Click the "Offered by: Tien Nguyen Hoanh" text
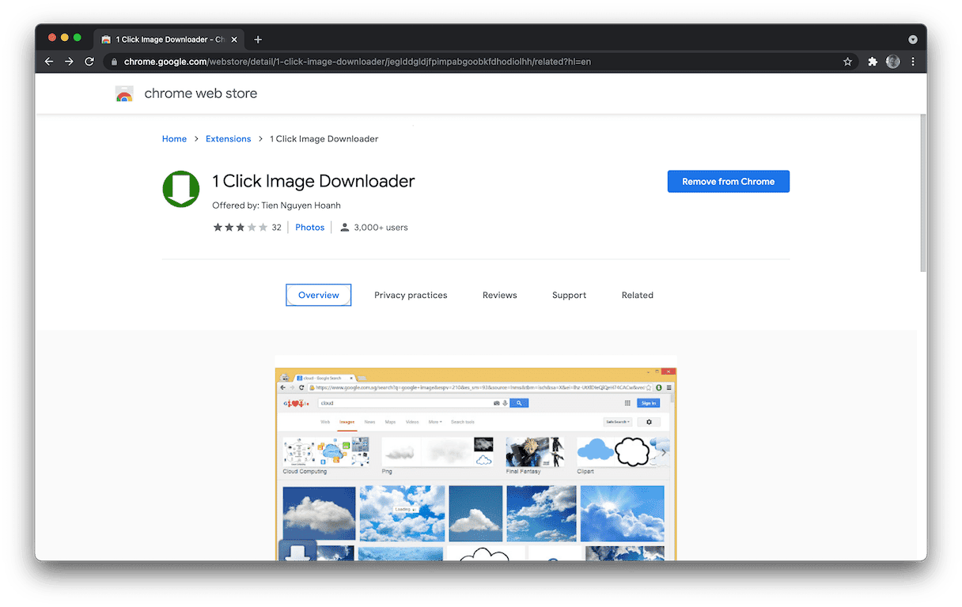 tap(277, 205)
